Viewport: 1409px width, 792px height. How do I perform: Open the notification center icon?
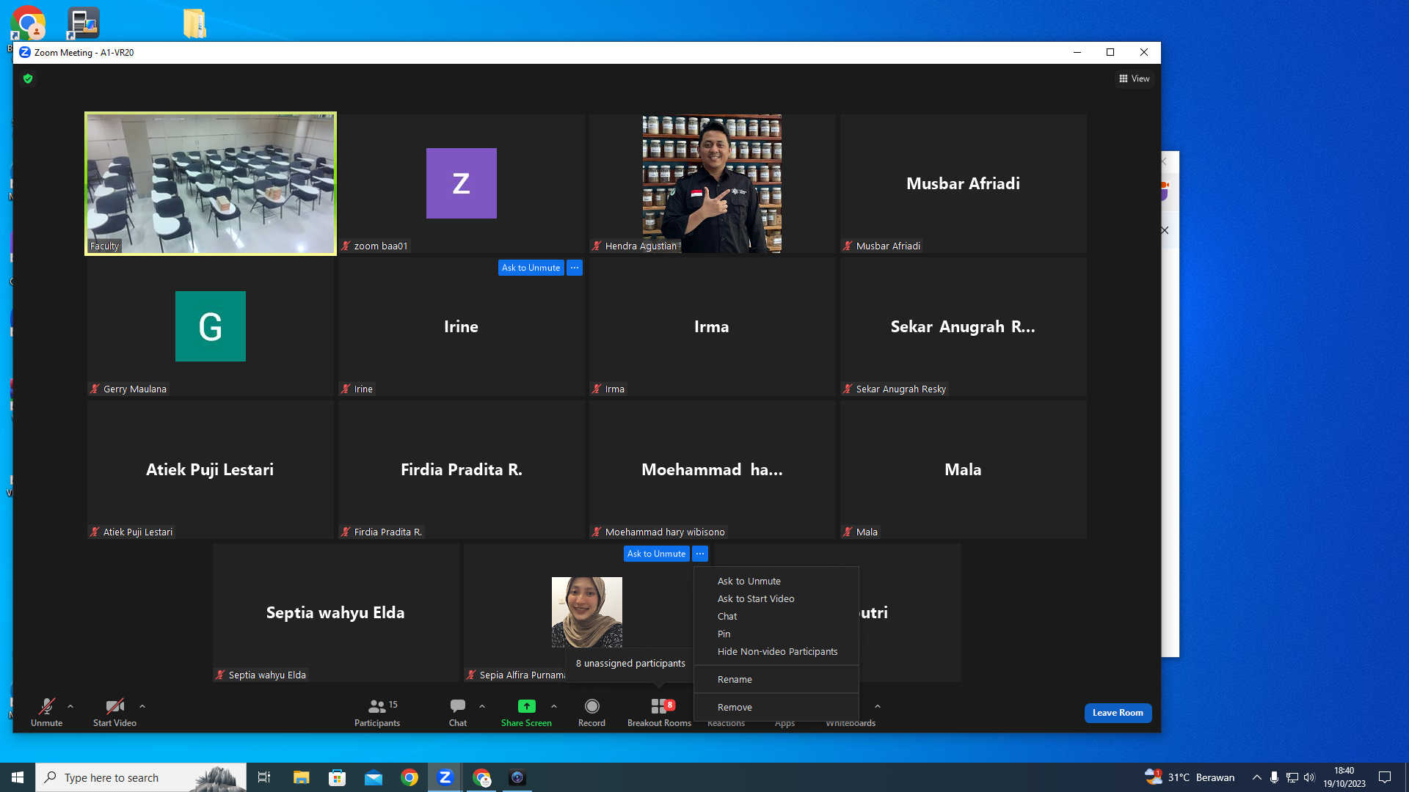click(1385, 777)
